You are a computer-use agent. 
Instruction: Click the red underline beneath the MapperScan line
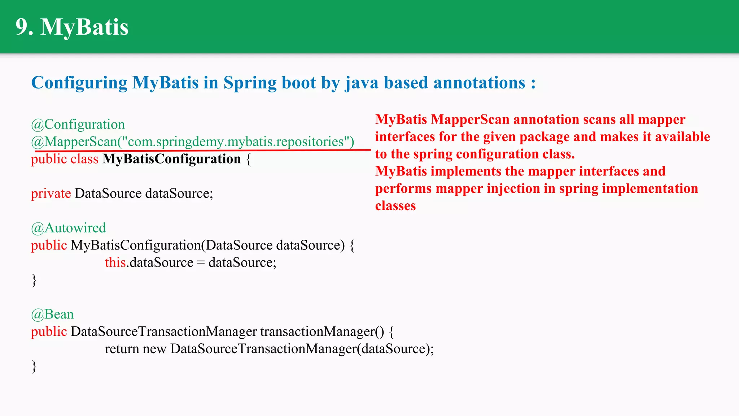[x=362, y=149]
